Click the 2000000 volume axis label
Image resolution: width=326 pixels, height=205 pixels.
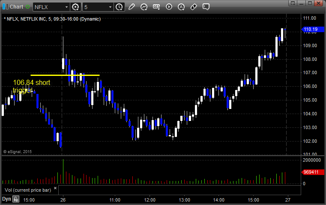pos(312,160)
